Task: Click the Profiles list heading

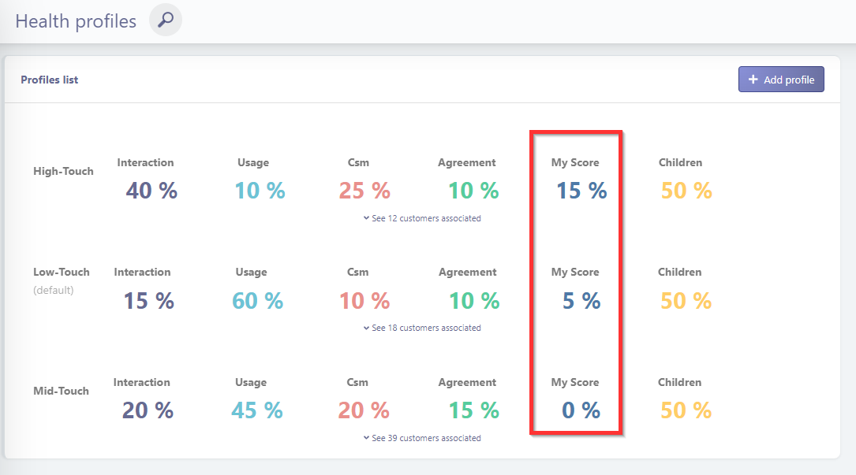Action: tap(50, 80)
